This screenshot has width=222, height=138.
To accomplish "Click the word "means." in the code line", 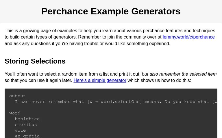I will coord(153,102).
